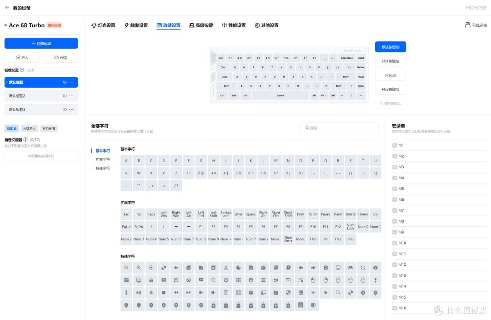Open the 性能设置 tab
Viewport: 491px width, 320px height.
click(x=234, y=25)
